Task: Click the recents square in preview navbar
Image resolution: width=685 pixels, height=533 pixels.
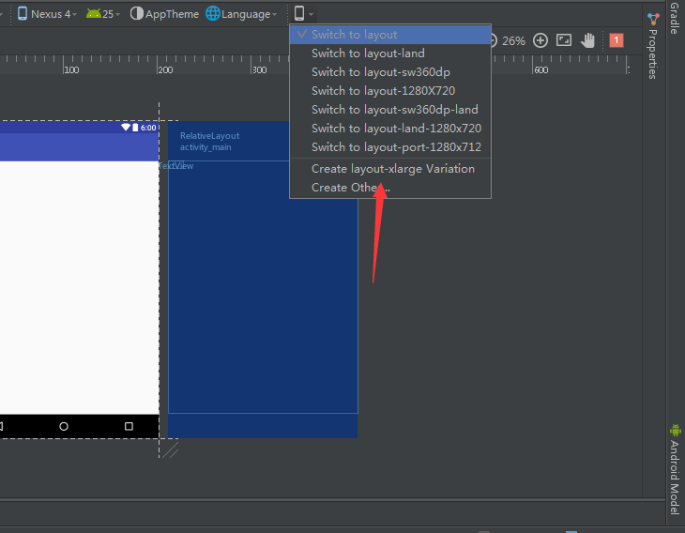Action: coord(129,426)
